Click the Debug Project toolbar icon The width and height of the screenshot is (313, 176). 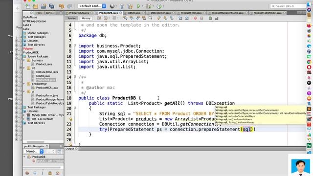pos(149,6)
